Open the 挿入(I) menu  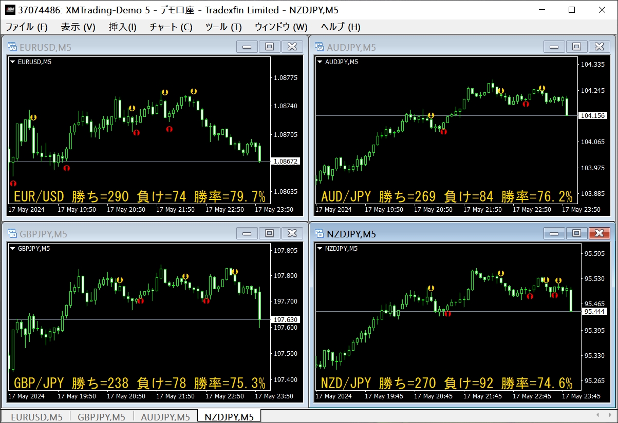[123, 27]
